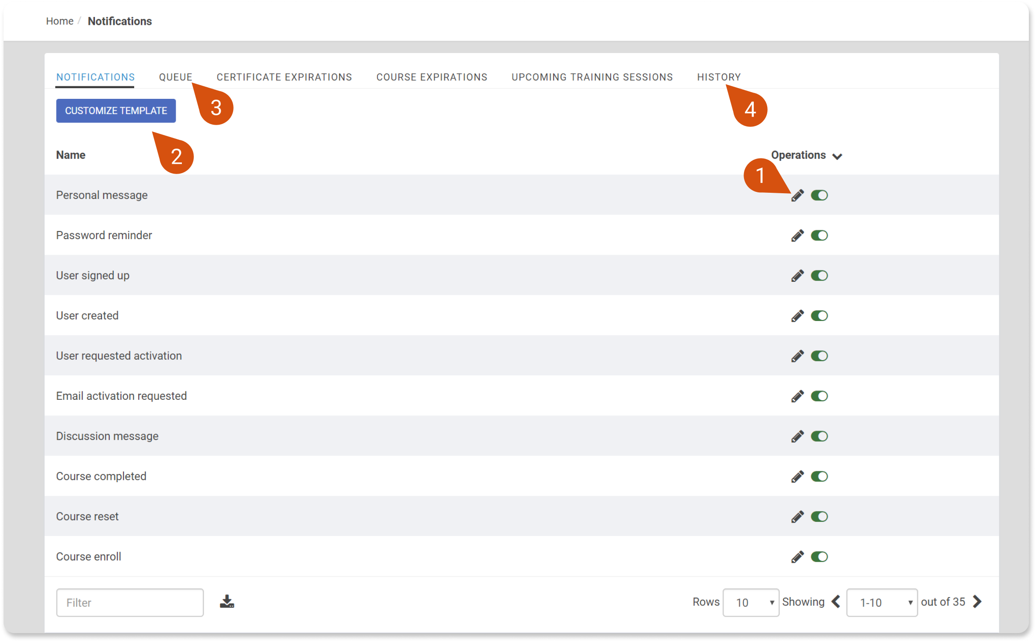Disable the User created notification
1036x642 pixels.
pyautogui.click(x=819, y=316)
